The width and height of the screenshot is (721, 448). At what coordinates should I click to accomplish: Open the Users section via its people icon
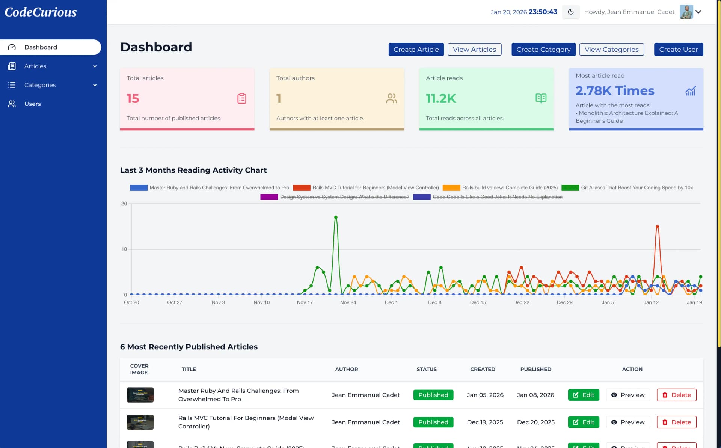click(x=12, y=104)
